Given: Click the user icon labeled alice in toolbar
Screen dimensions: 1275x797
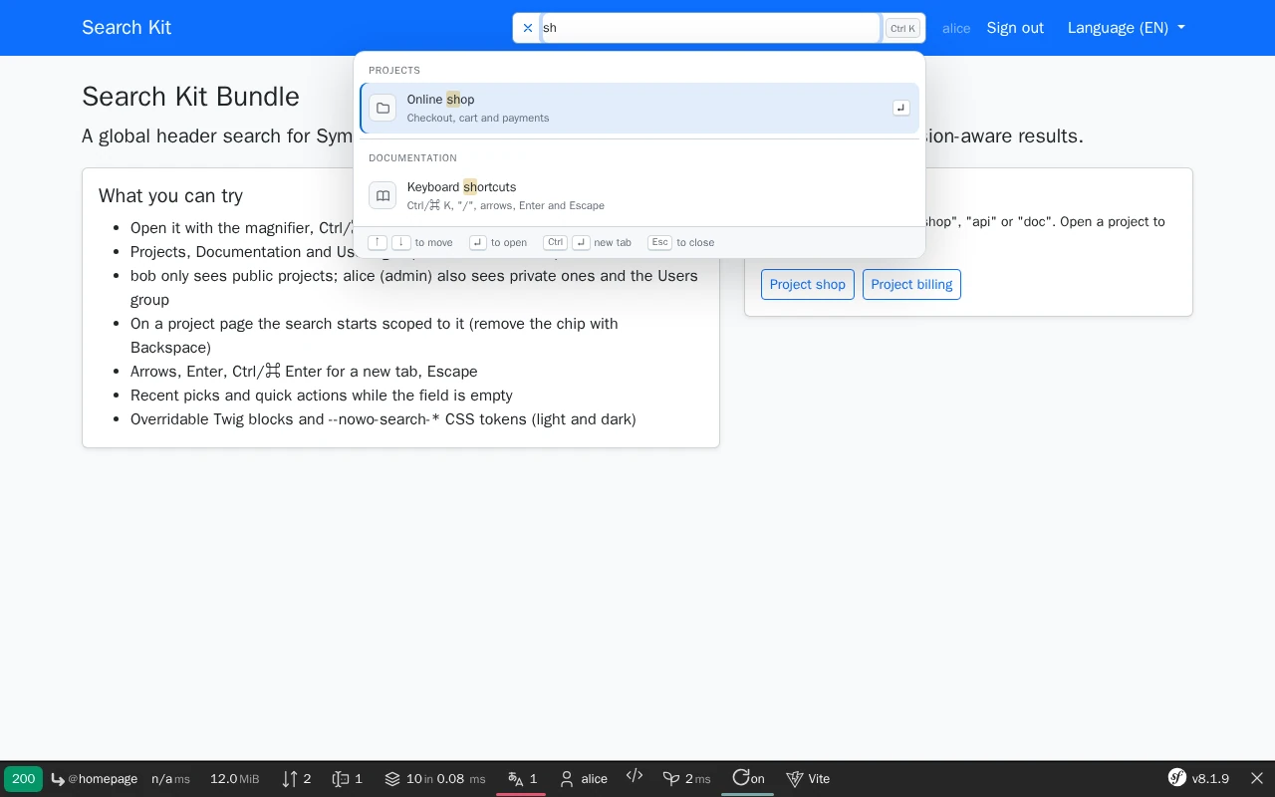Looking at the screenshot, I should [584, 779].
